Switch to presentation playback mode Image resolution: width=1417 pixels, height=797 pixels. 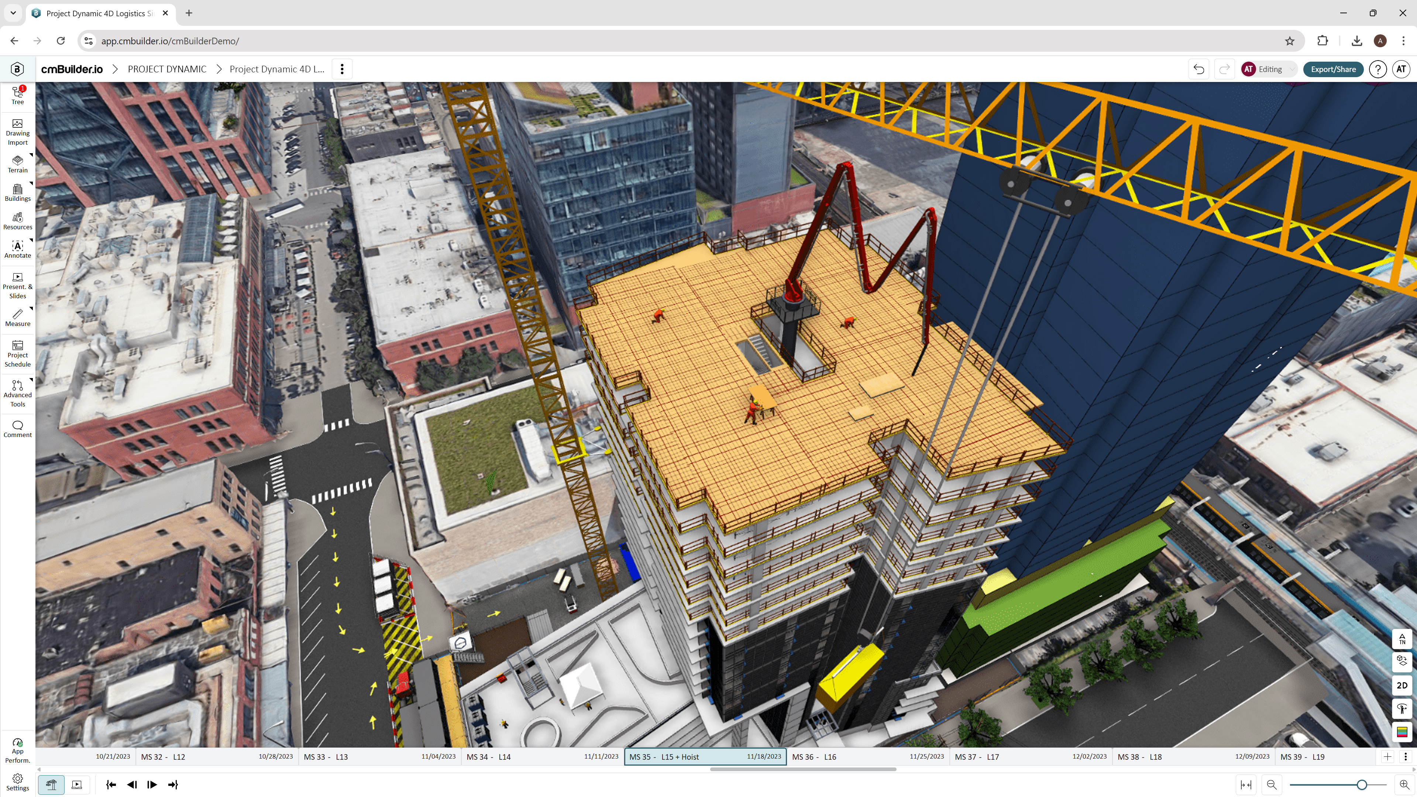[77, 785]
